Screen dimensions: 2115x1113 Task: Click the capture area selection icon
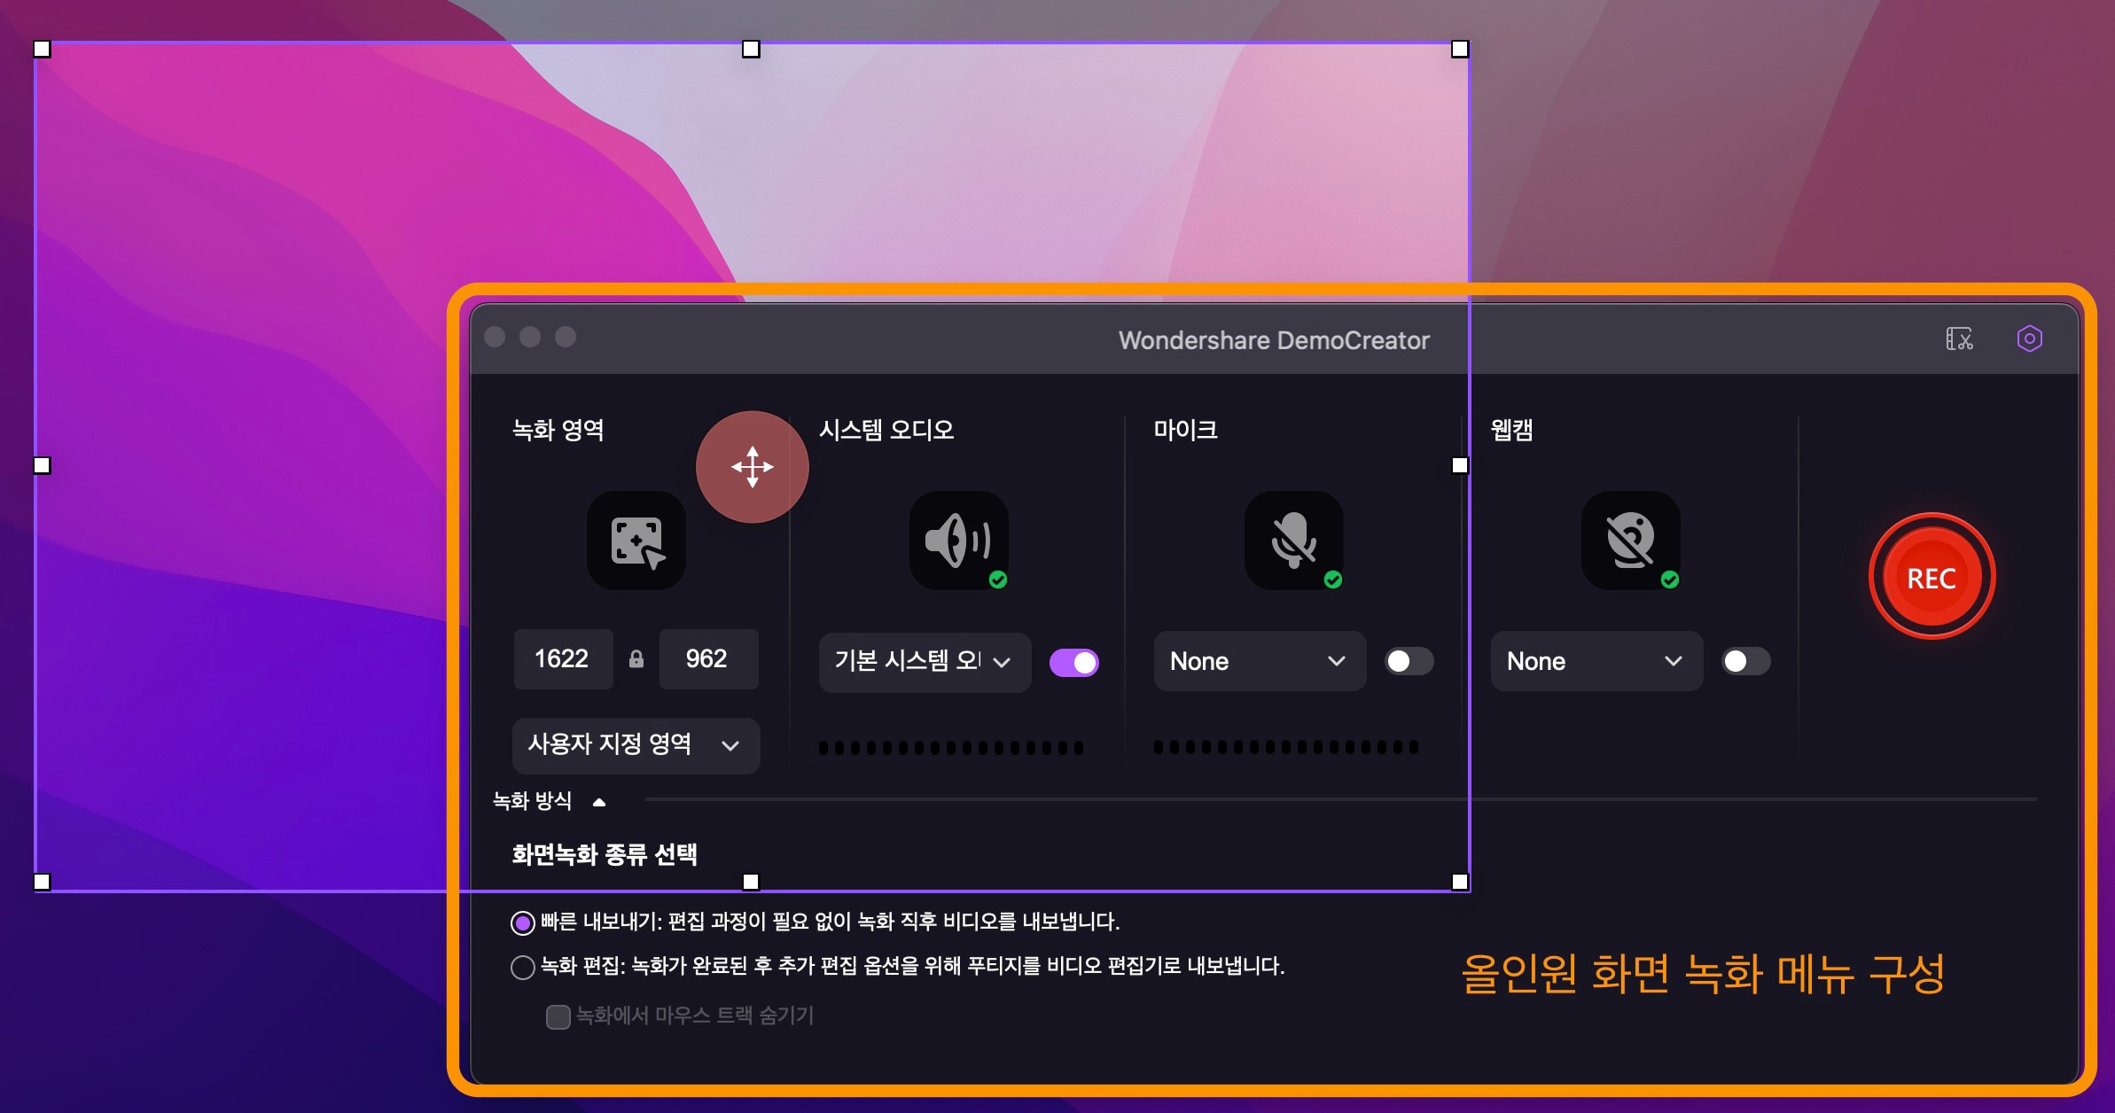click(x=636, y=541)
